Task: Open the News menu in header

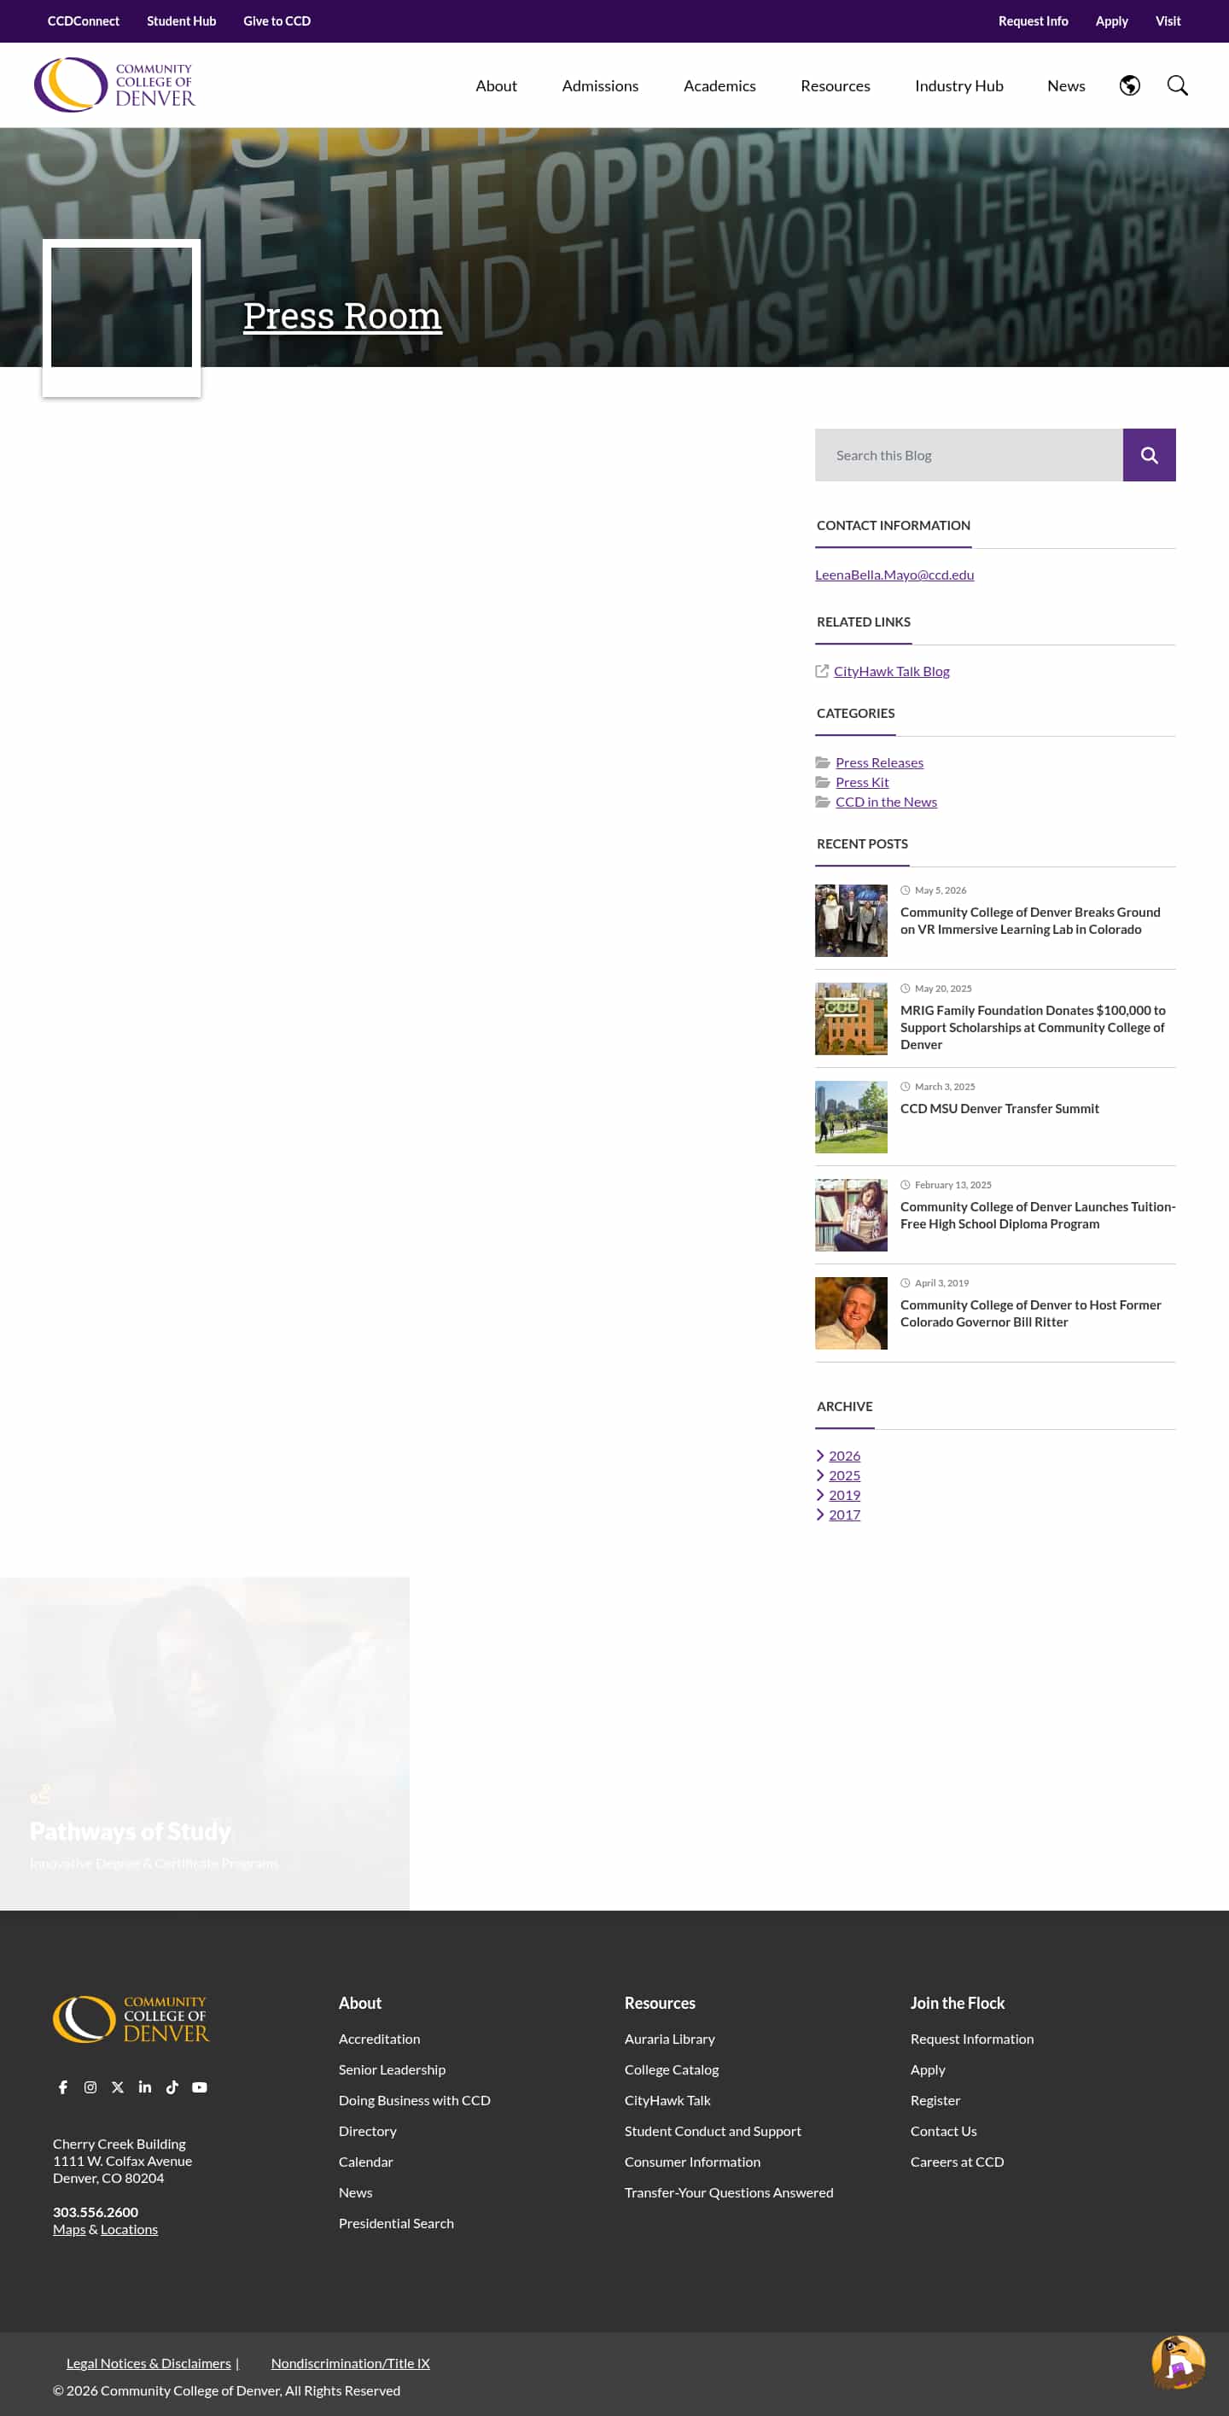Action: coord(1066,85)
